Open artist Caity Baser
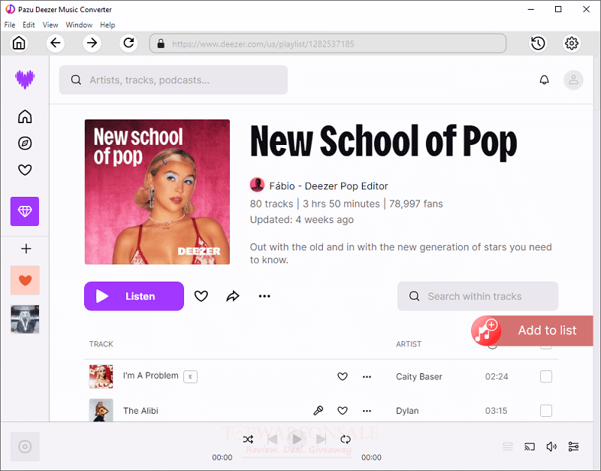 point(419,376)
